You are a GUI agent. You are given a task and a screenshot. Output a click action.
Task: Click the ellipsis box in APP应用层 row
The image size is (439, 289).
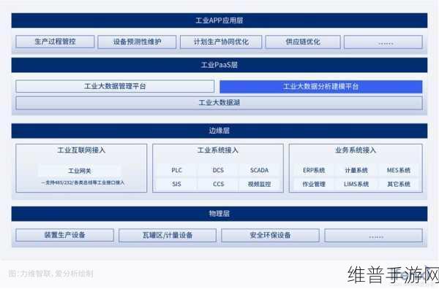[x=383, y=42]
